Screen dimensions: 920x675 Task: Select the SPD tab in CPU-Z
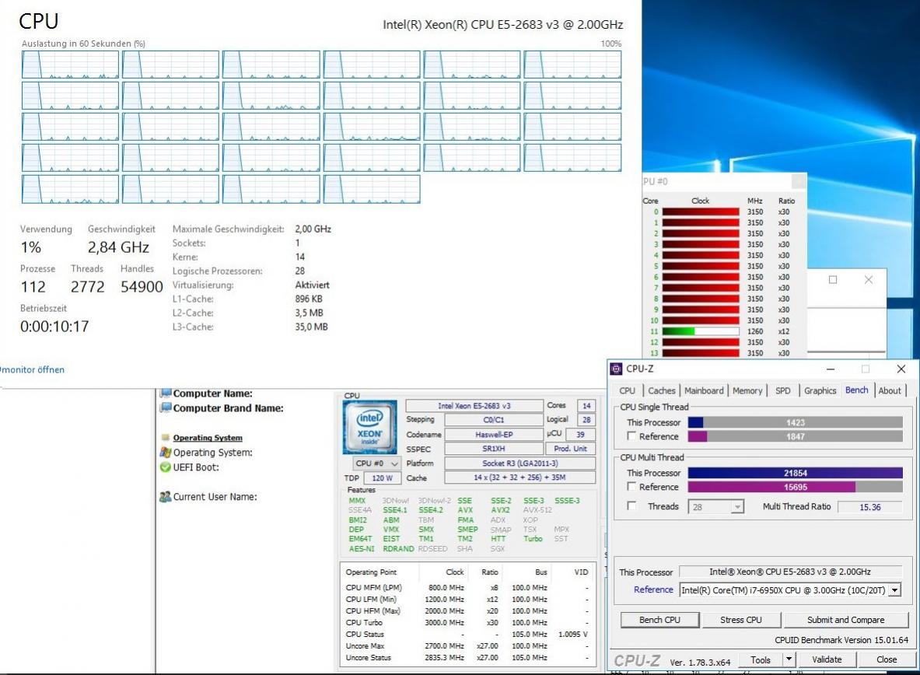(782, 390)
